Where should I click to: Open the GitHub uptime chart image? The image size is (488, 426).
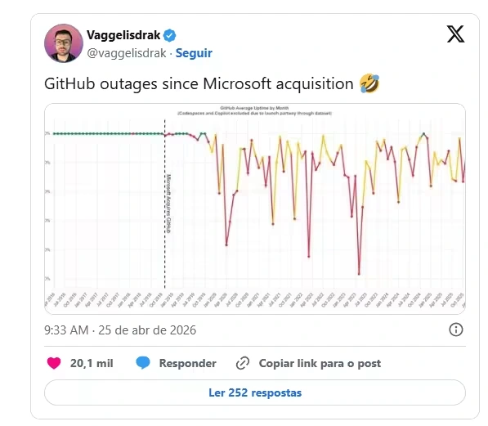pos(255,209)
